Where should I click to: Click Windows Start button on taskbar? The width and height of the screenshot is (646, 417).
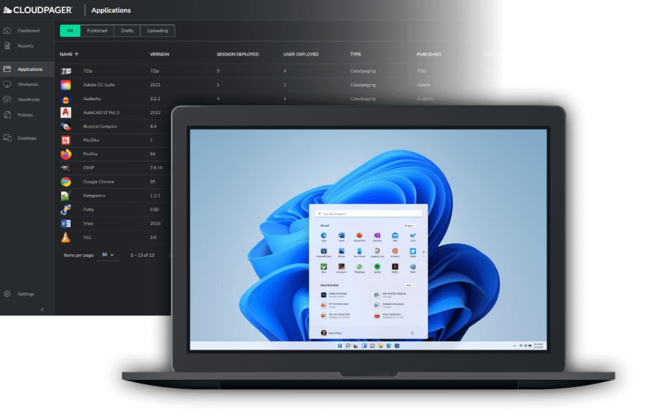[339, 346]
